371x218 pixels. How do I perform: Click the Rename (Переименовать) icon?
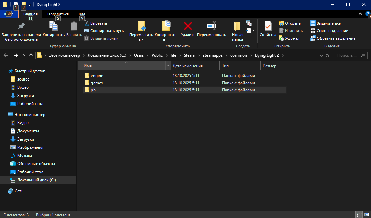coord(211,26)
